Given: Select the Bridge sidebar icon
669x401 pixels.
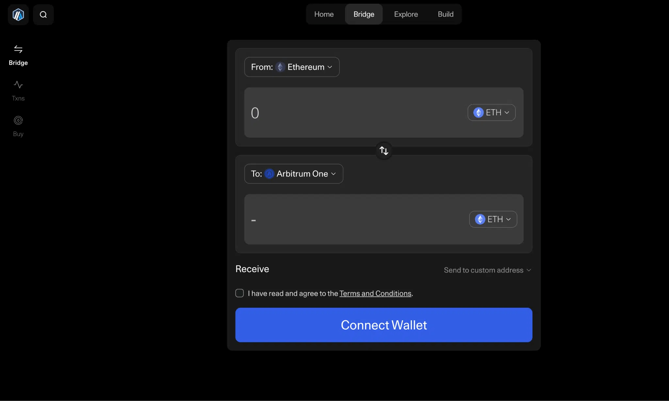Looking at the screenshot, I should point(18,49).
